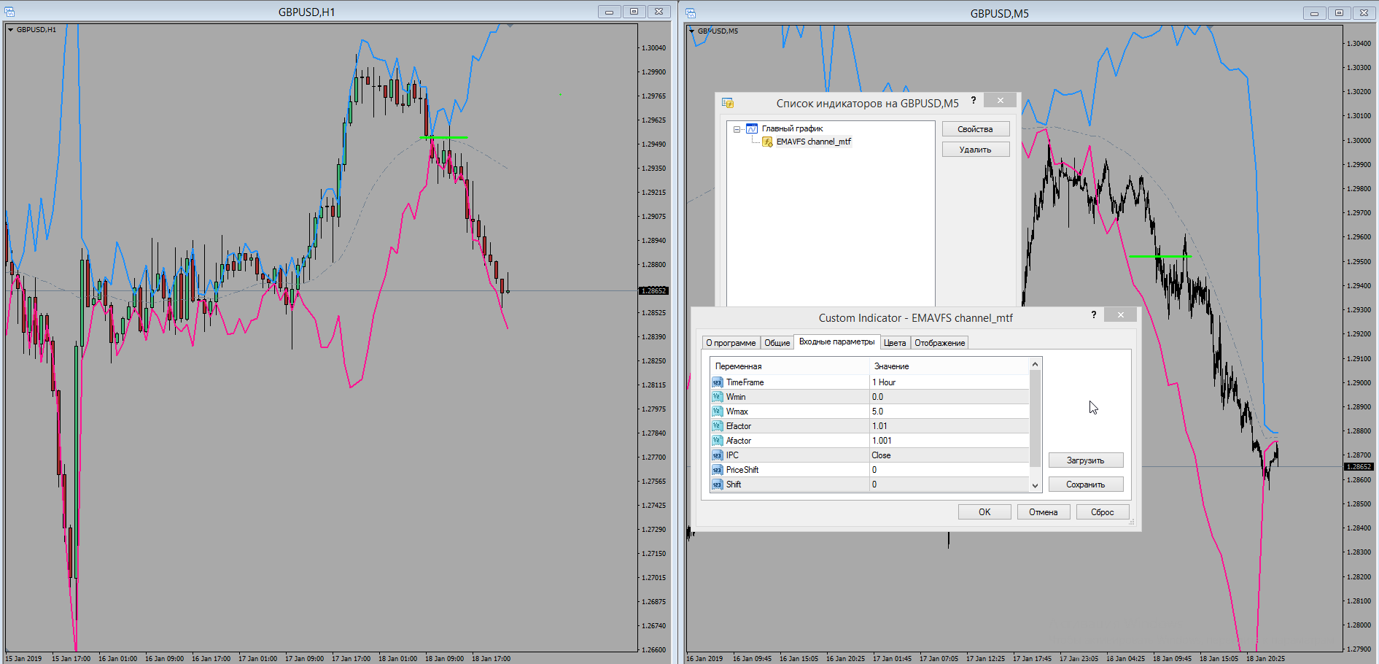Screen dimensions: 1379x664
Task: Switch to the Цвета tab
Action: pyautogui.click(x=894, y=343)
